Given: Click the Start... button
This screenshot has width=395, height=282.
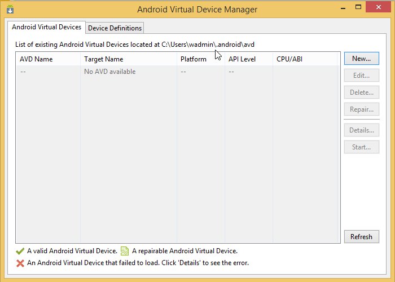Looking at the screenshot, I should (362, 147).
